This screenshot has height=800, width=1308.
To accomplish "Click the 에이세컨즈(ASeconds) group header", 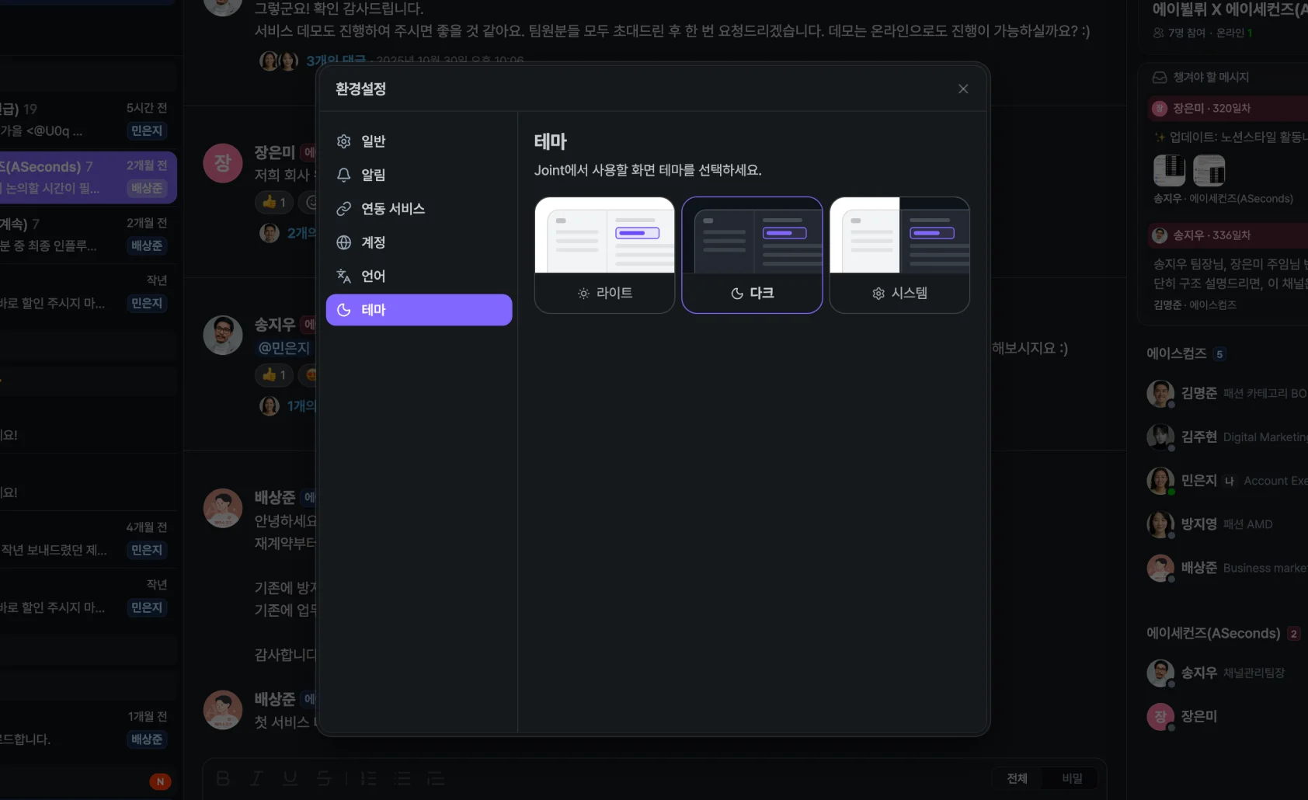I will [x=1213, y=633].
